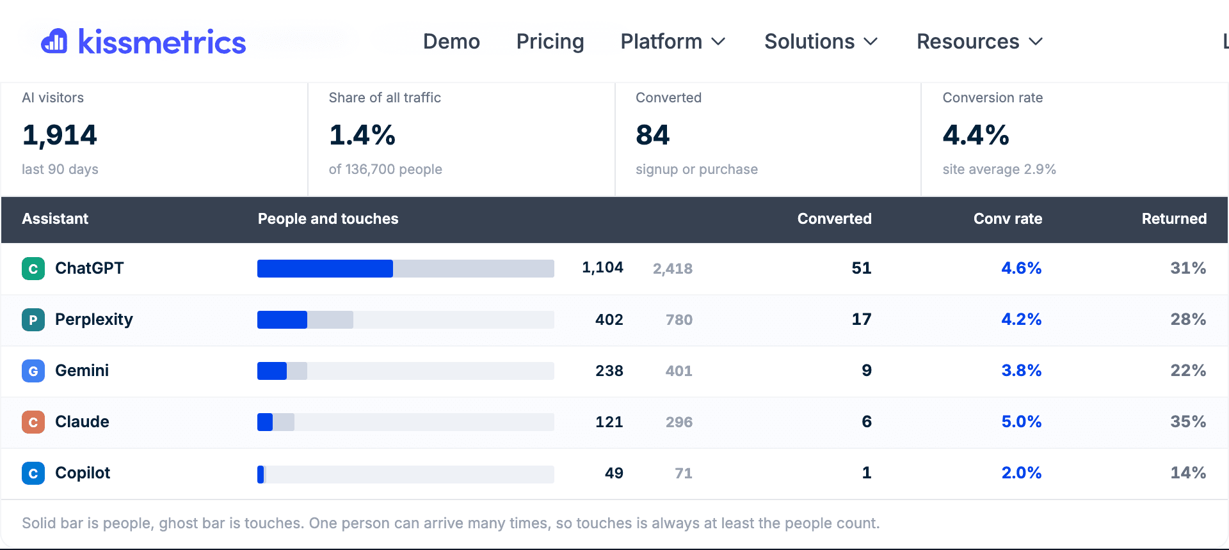The height and width of the screenshot is (550, 1229).
Task: Click the 'signup or purchase' text
Action: tap(696, 169)
